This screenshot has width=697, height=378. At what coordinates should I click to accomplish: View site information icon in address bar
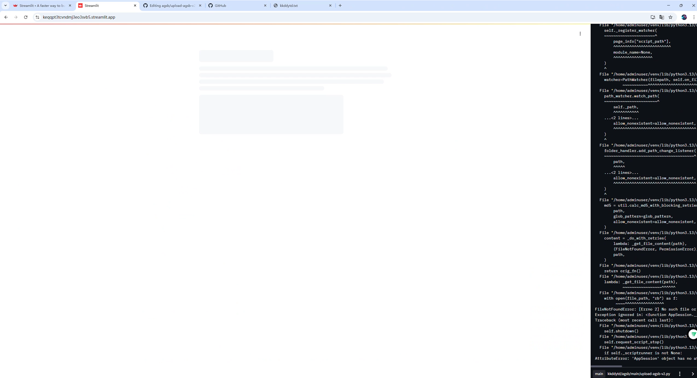point(37,17)
